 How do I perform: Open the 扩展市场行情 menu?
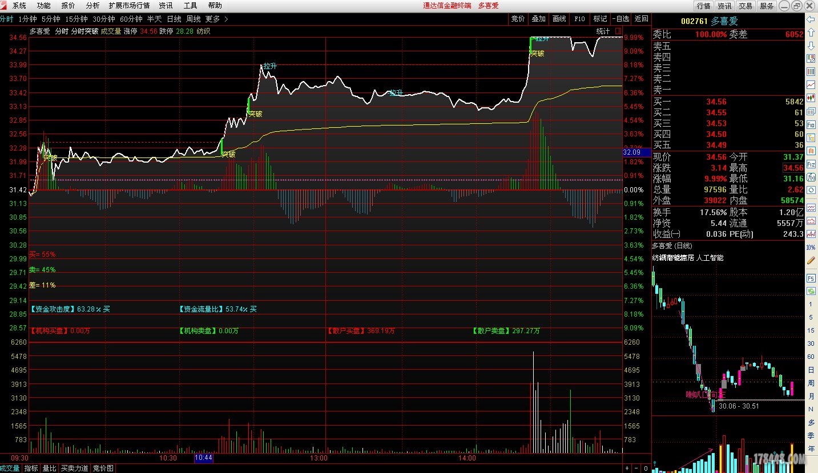(x=130, y=5)
